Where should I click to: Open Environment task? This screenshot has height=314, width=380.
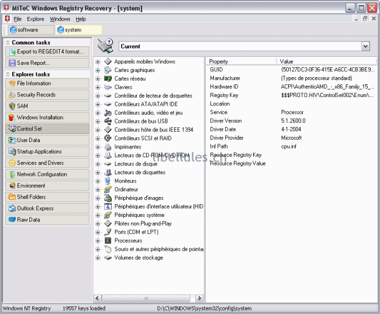tap(47, 186)
